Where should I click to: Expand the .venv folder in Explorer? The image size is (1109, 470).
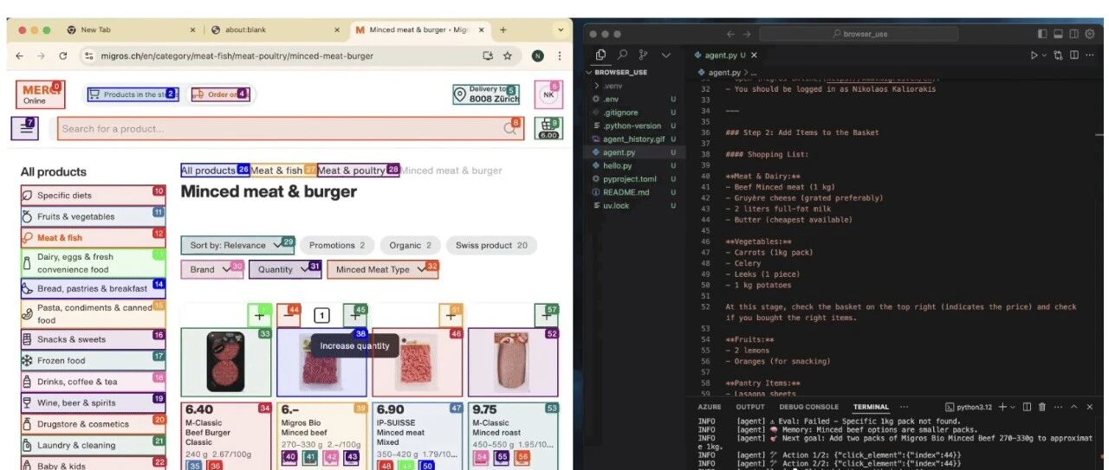614,86
